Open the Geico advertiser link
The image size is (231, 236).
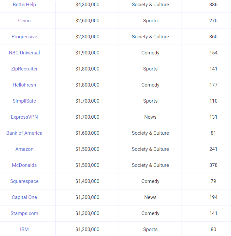(24, 21)
